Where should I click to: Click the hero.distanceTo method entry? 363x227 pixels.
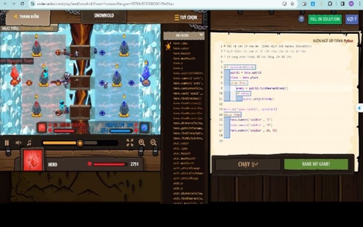click(188, 123)
